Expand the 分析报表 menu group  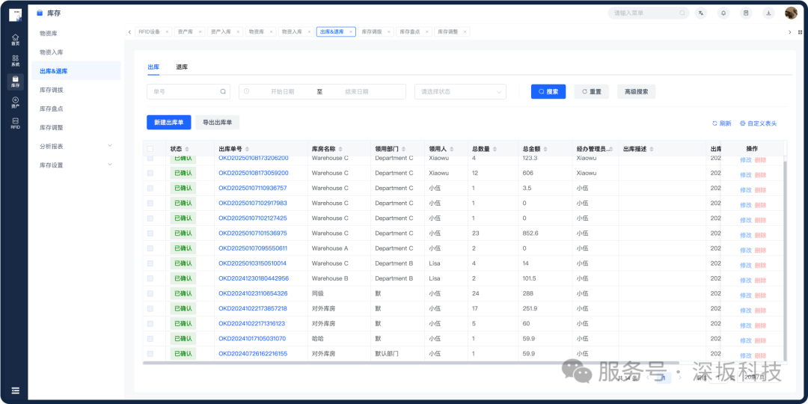(76, 147)
